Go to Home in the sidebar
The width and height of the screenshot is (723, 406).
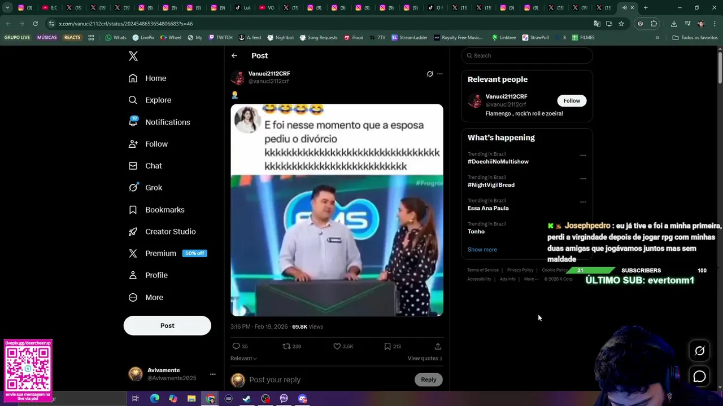[147, 78]
